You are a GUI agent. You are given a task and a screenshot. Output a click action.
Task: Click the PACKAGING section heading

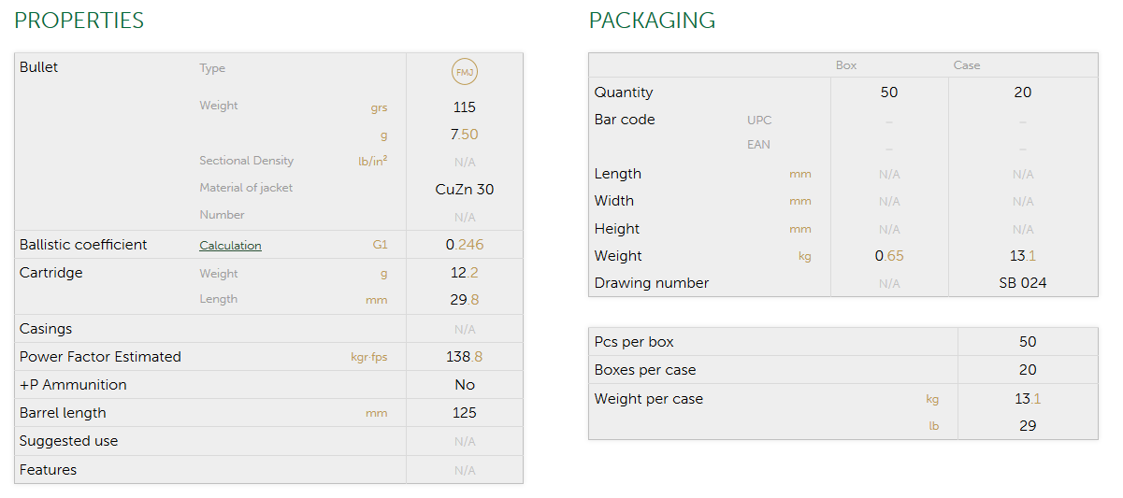652,21
